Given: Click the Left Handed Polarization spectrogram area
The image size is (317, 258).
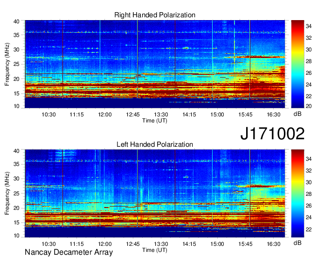Looking at the screenshot, I should 155,193.
